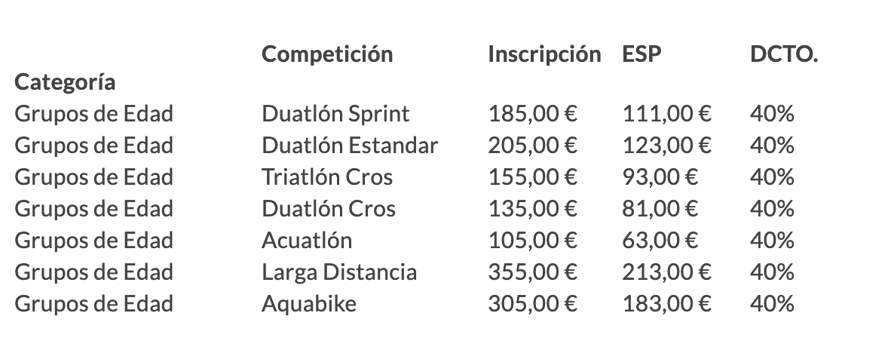Click the DCTO. column header
Image resolution: width=891 pixels, height=356 pixels.
[x=784, y=54]
